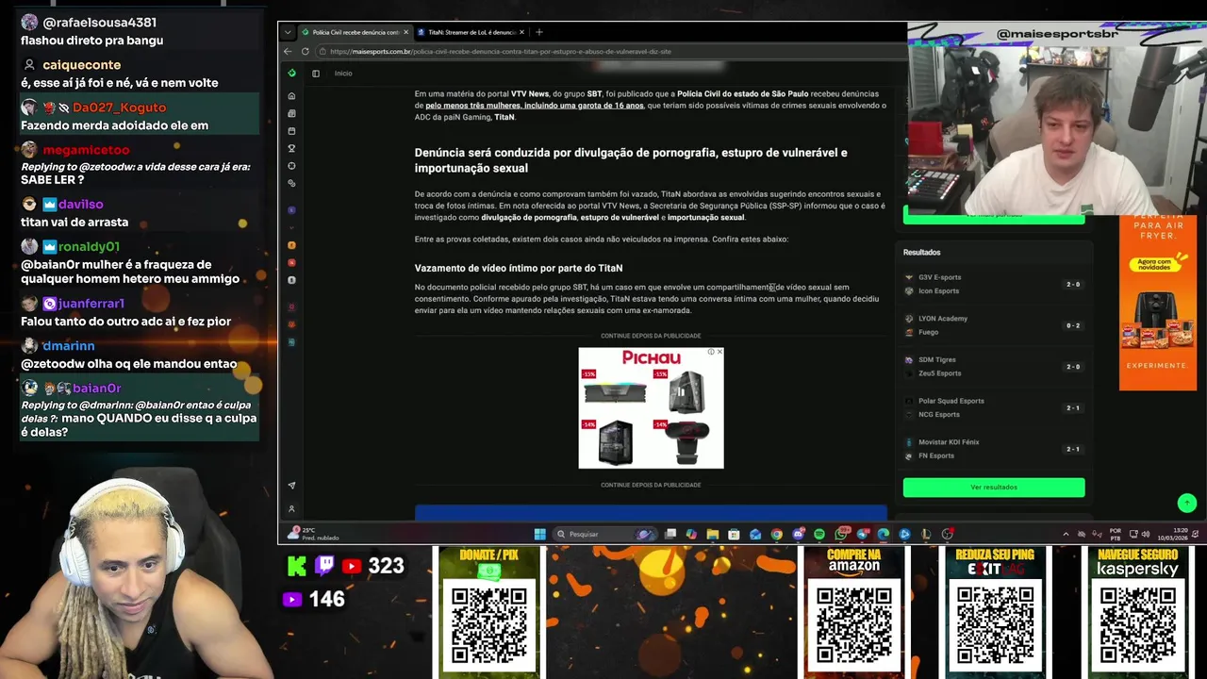Image resolution: width=1207 pixels, height=679 pixels.
Task: Click the Twitch logo in the stream overlay
Action: tap(324, 566)
